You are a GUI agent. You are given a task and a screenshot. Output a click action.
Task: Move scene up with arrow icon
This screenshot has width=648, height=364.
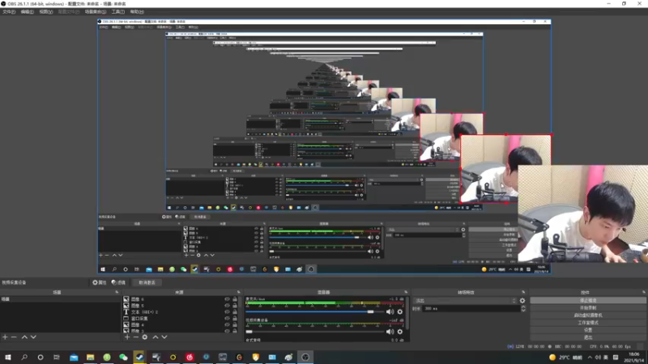[24, 337]
